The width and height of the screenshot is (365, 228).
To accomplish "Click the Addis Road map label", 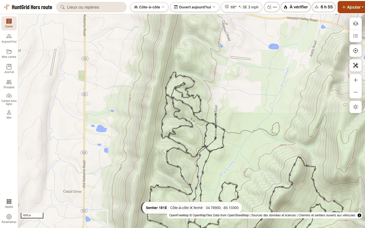I will 313,49.
